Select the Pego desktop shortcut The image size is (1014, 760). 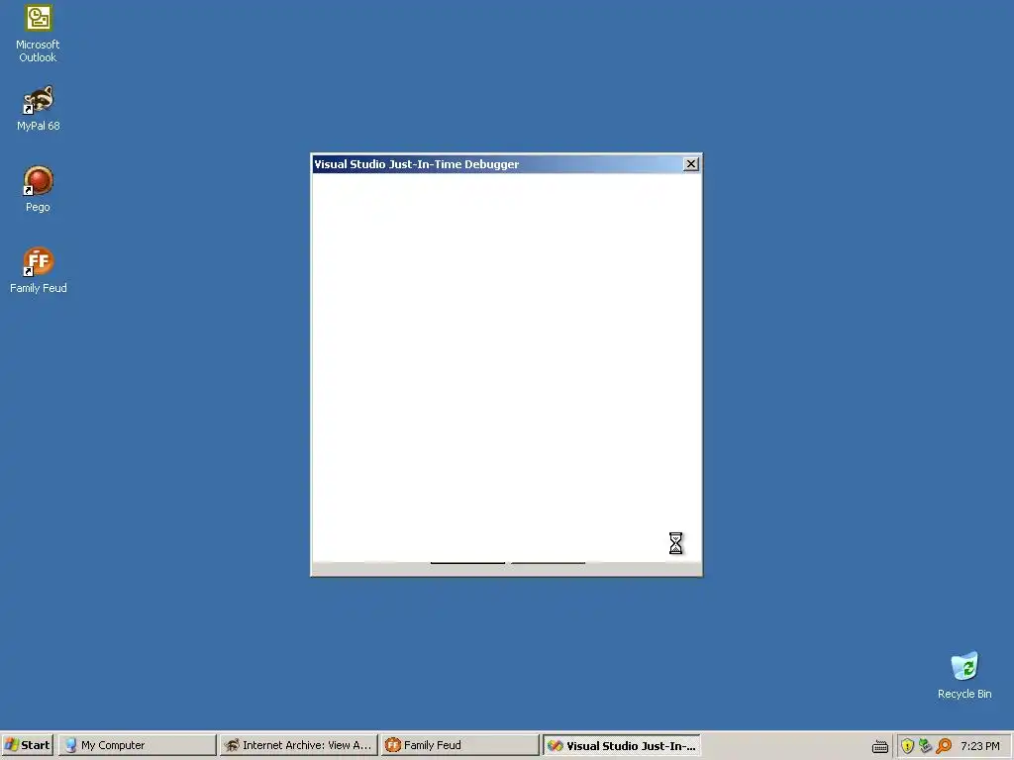coord(39,189)
